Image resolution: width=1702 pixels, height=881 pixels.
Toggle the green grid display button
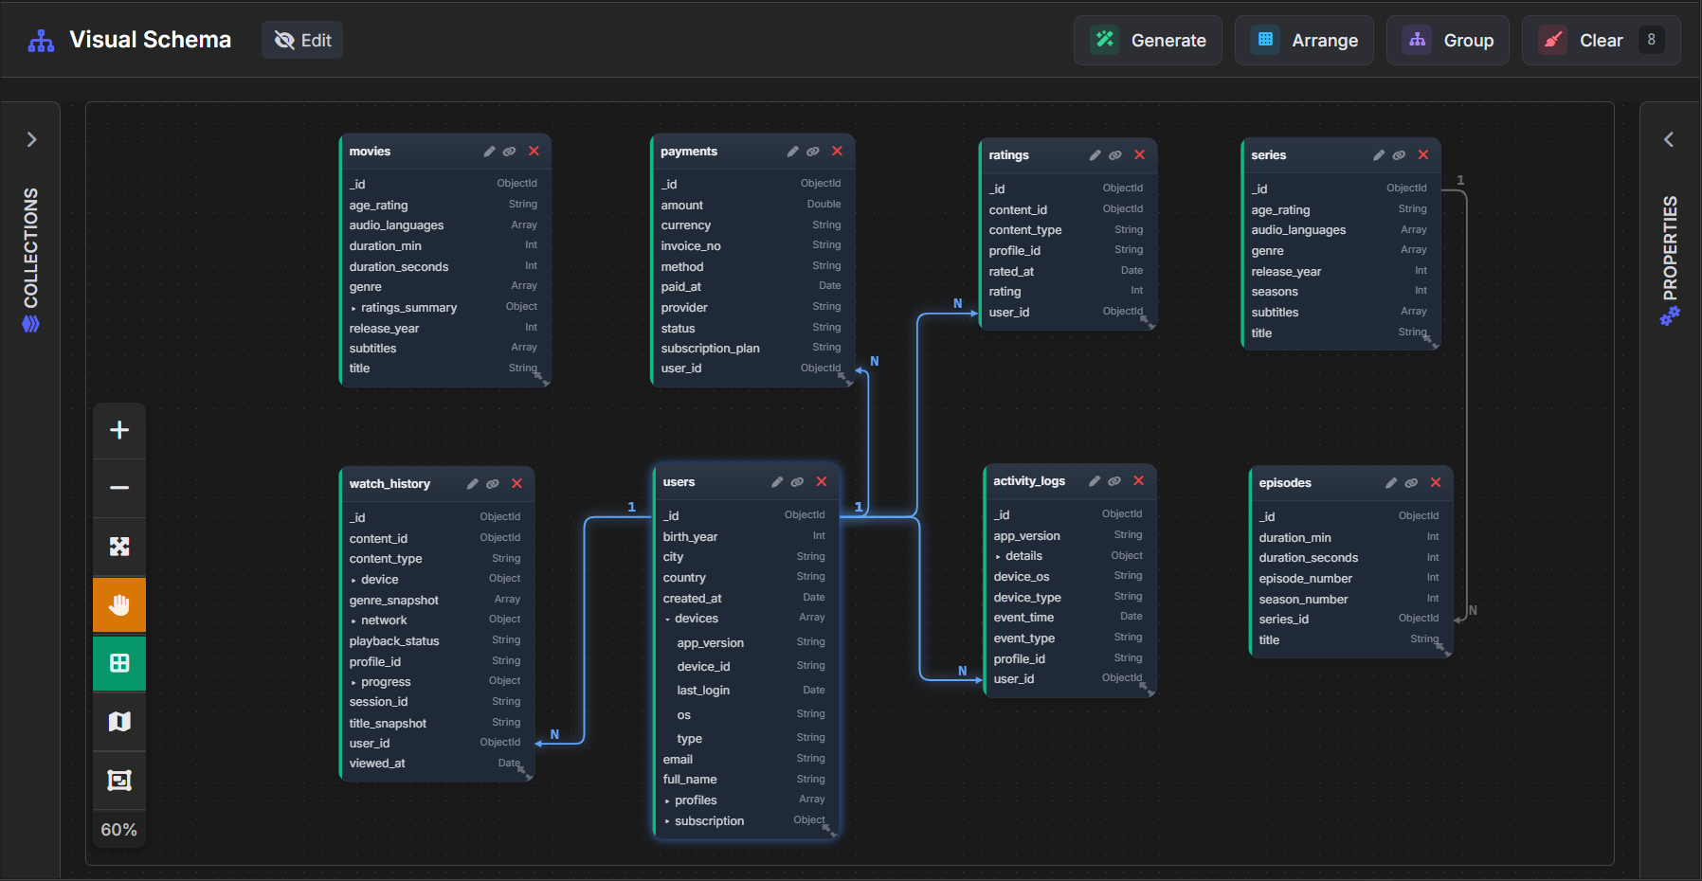coord(119,663)
